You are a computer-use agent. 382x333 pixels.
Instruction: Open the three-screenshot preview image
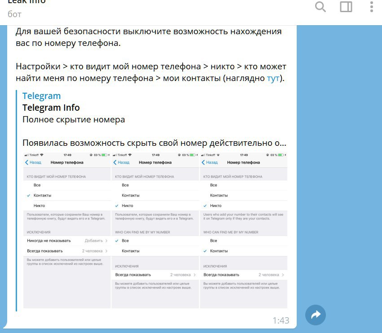click(x=155, y=230)
